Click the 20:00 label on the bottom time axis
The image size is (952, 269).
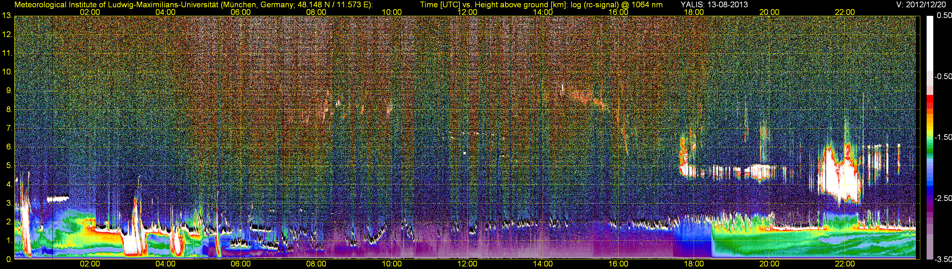(x=770, y=264)
